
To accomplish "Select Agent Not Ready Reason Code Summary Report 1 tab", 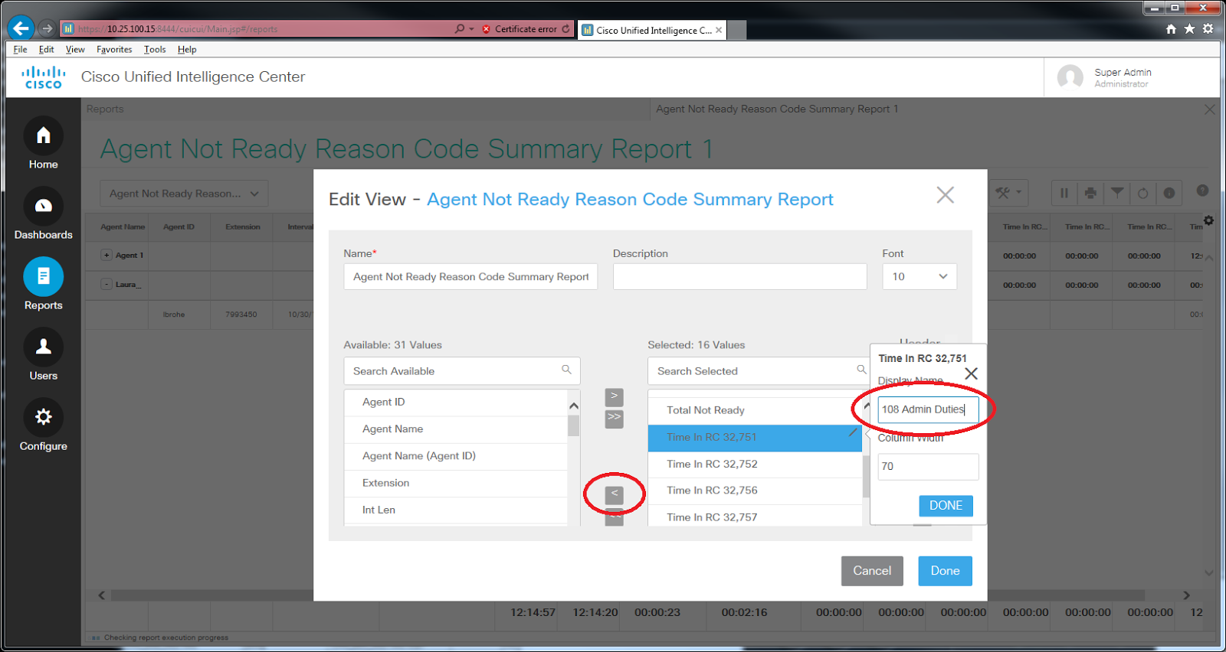I will [777, 109].
